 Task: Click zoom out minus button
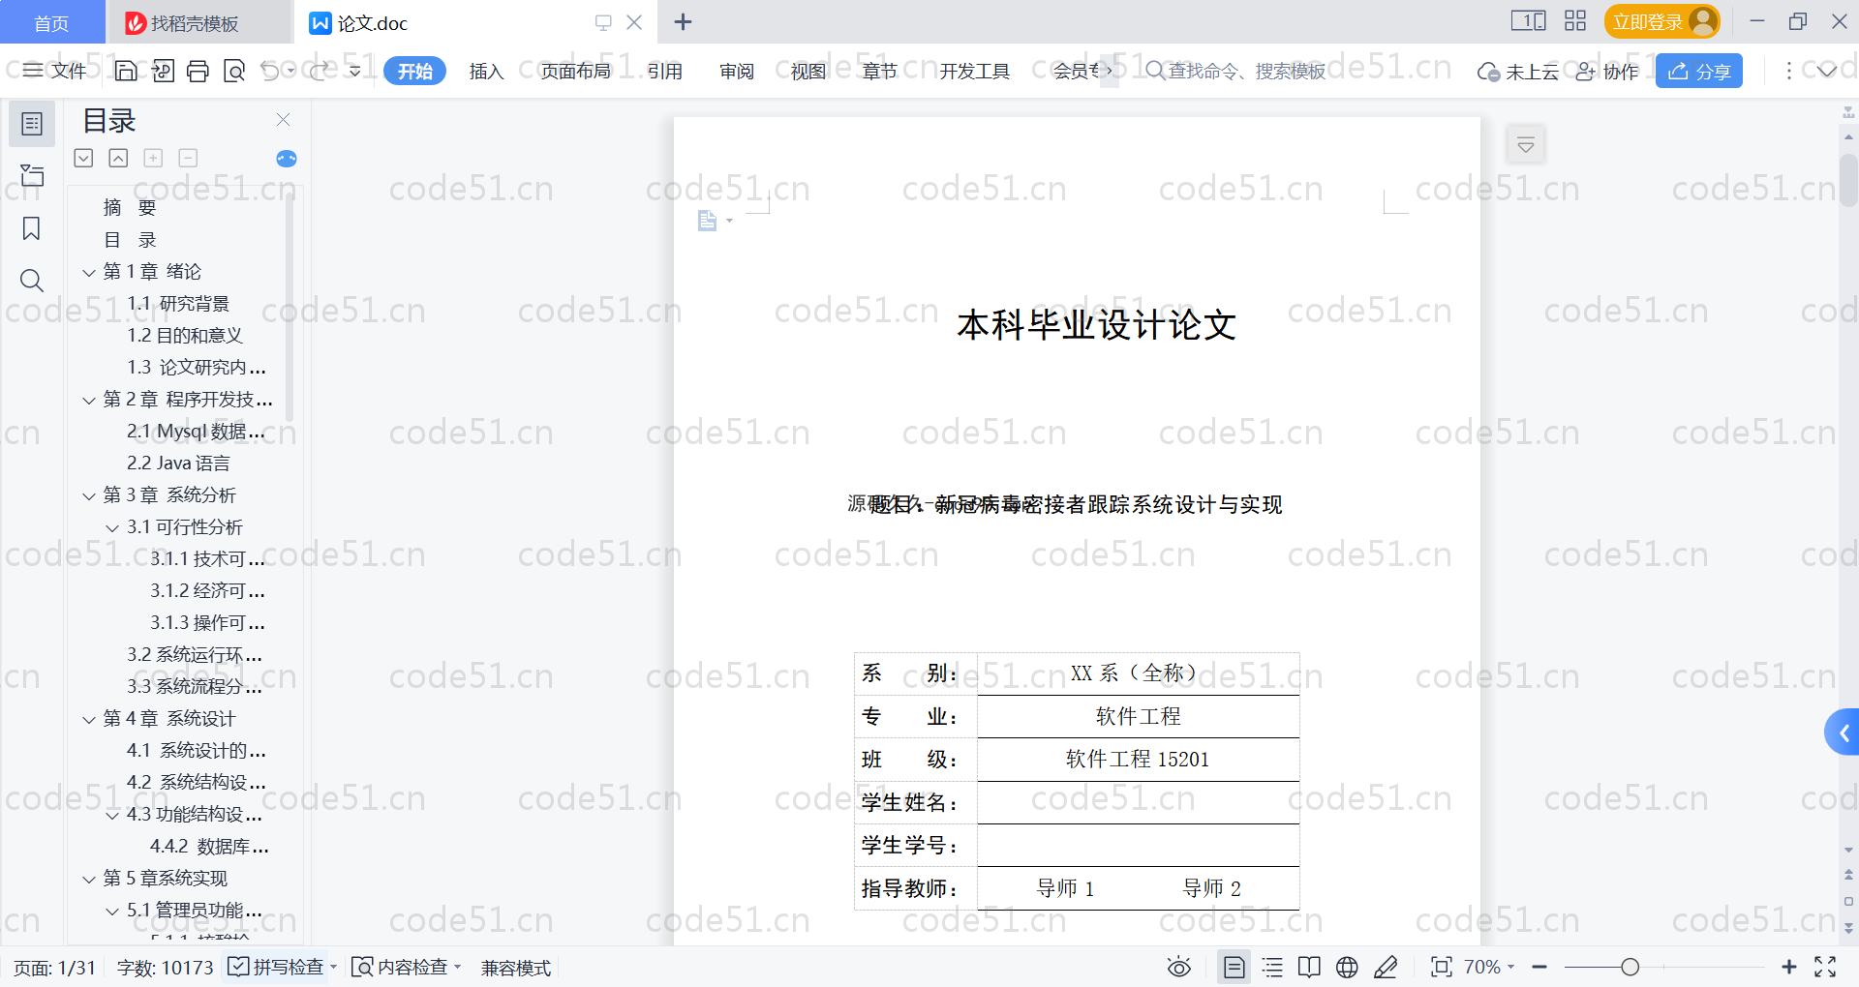tap(1539, 967)
